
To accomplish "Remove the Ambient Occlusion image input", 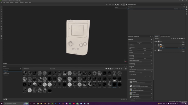I will click(x=152, y=86).
